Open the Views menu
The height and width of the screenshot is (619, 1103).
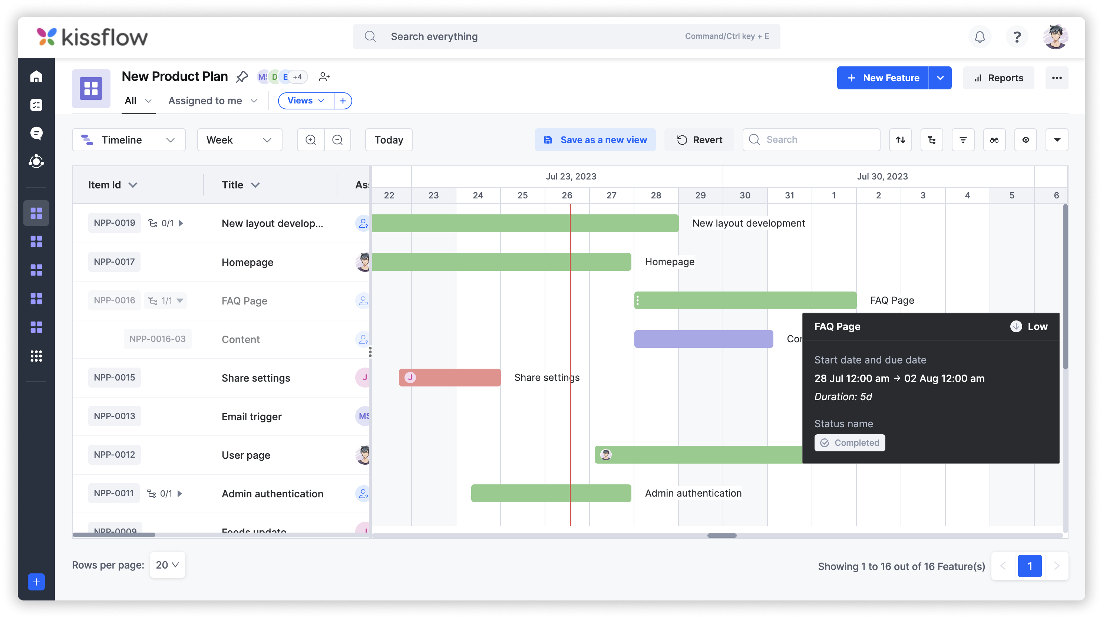tap(306, 101)
